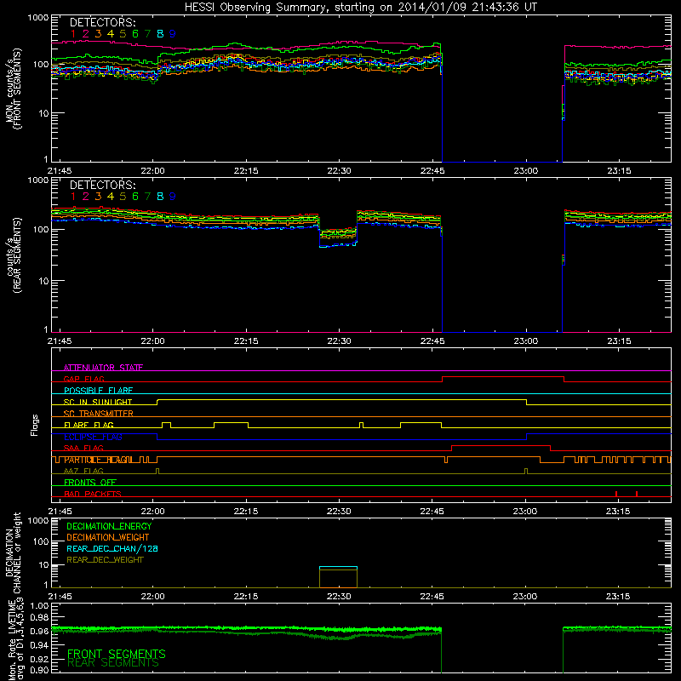681x681 pixels.
Task: Click the SAA_FLAG label
Action: (x=83, y=448)
